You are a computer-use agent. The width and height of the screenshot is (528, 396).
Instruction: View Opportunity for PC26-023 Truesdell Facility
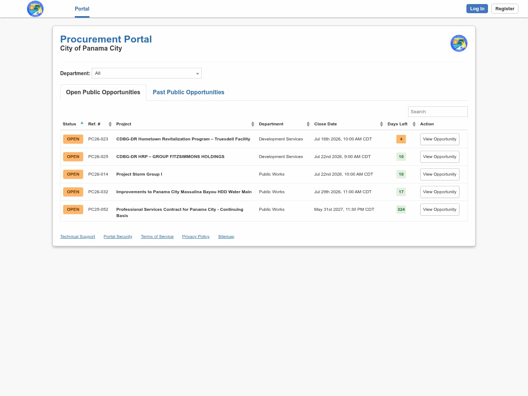[440, 139]
